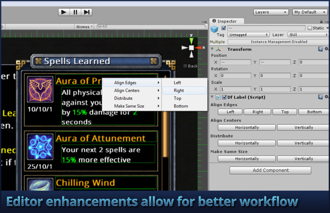Open the Df Label help icon
This screenshot has height=213, width=330.
point(320,97)
